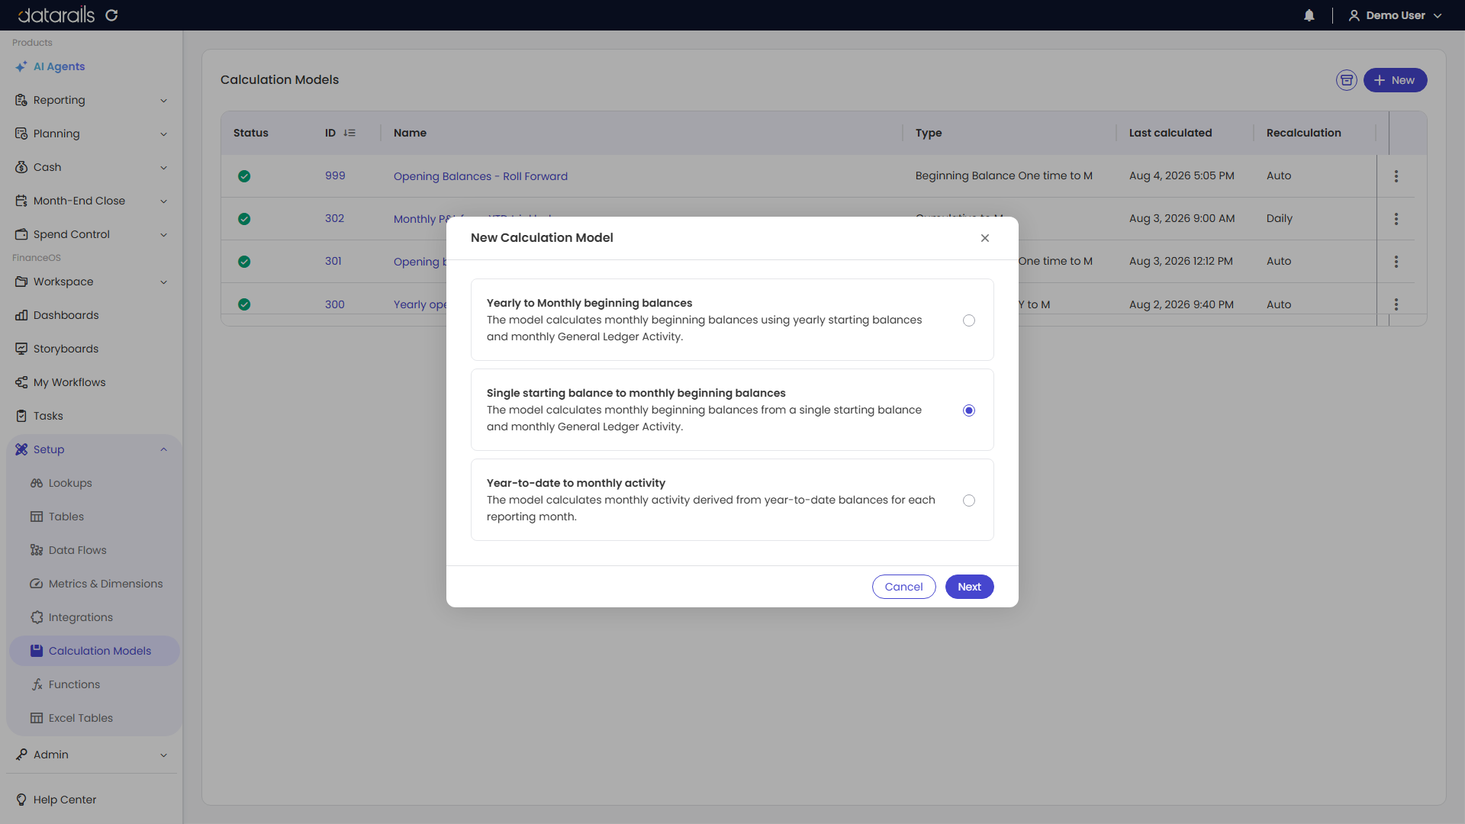This screenshot has height=824, width=1465.
Task: Click the Excel Tables icon
Action: tap(37, 718)
